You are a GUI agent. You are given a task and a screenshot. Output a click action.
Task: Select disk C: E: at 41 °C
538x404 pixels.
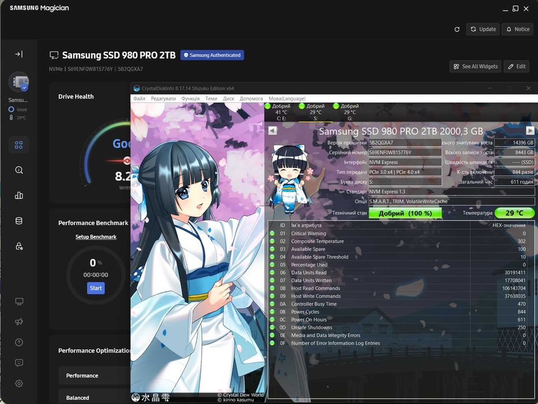tap(281, 113)
